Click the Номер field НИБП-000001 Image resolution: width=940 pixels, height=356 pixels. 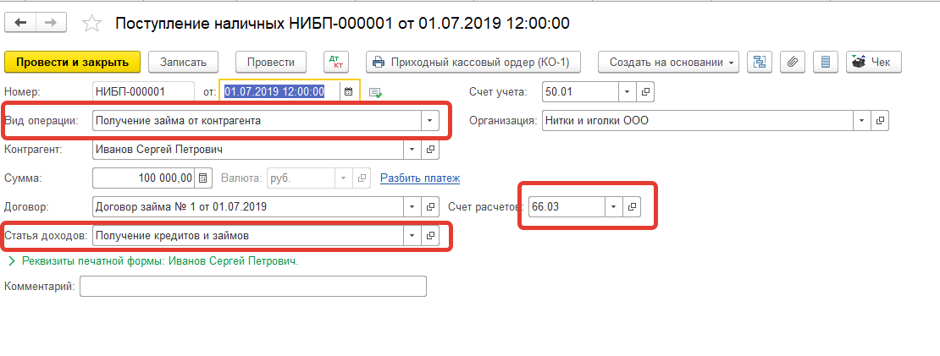click(x=144, y=92)
